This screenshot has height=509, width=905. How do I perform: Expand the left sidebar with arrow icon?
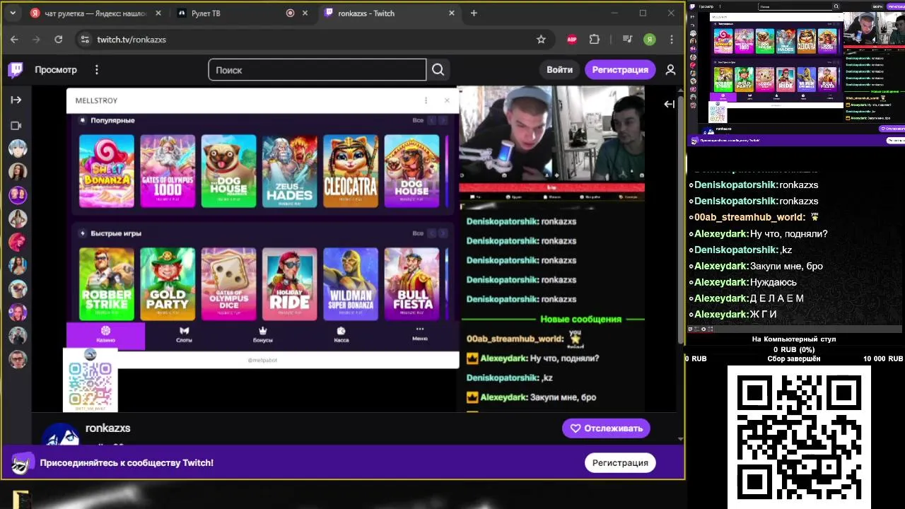click(16, 100)
